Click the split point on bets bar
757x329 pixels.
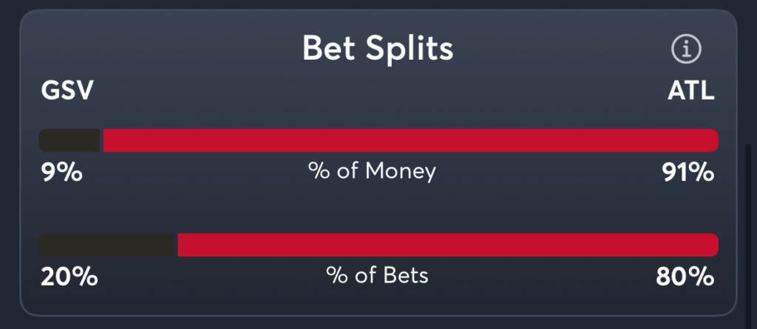[176, 245]
